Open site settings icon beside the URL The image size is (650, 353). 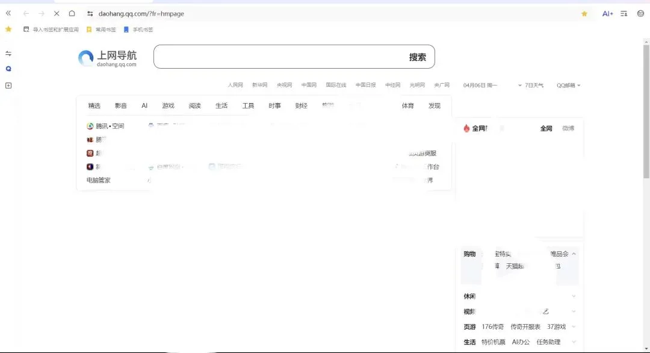pos(90,14)
